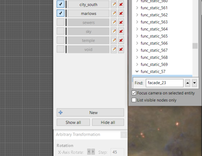Click the Find text input field
The image size is (202, 156).
point(165,83)
